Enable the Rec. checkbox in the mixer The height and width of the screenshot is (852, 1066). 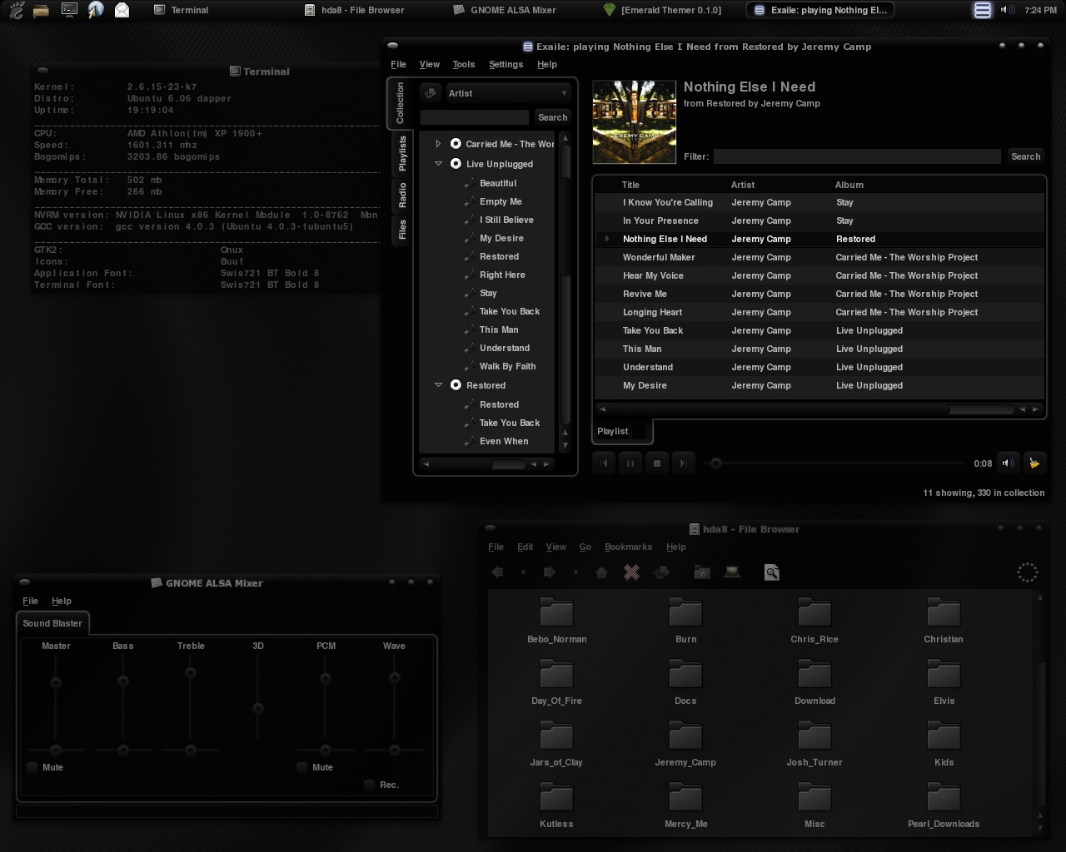click(369, 785)
